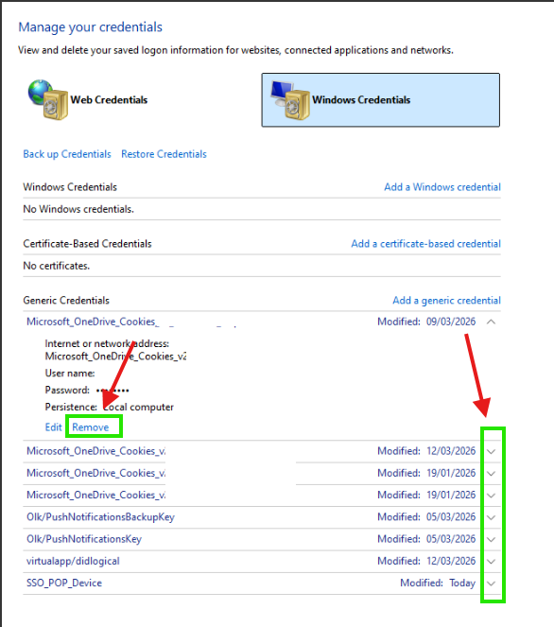The width and height of the screenshot is (554, 627).
Task: Expand the OneDrive Cookies credential modified 12/03/2026
Action: pos(492,451)
